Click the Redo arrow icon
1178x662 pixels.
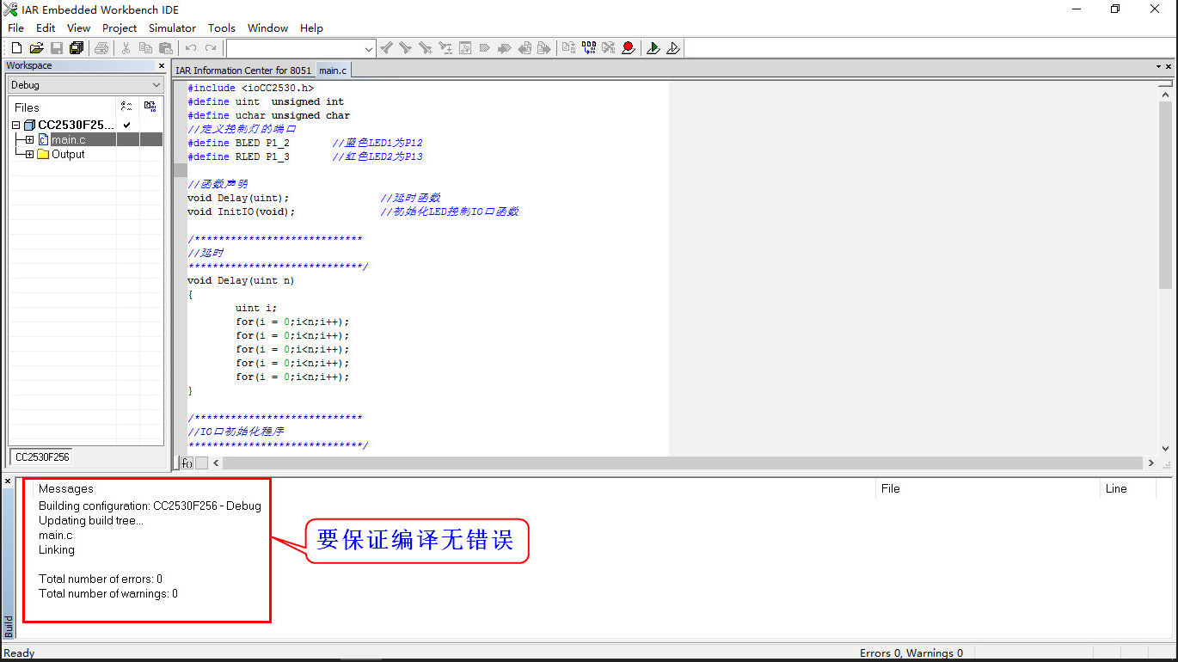(211, 48)
